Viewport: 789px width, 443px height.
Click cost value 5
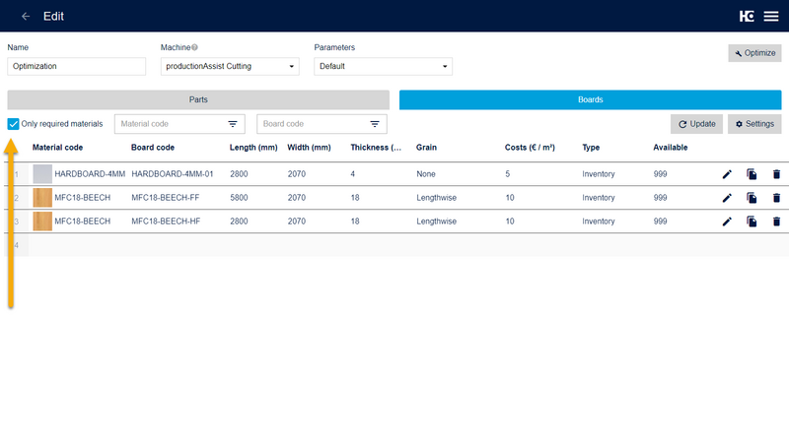coord(508,174)
